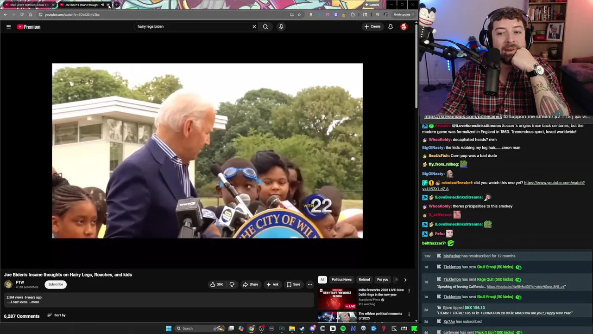Open the browser extensions puzzle icon
The width and height of the screenshot is (593, 334).
point(353,14)
